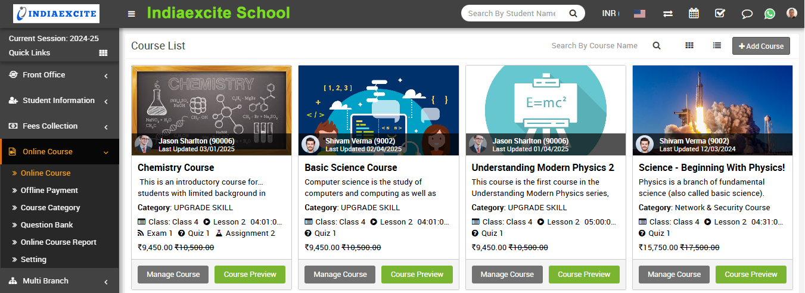Image resolution: width=805 pixels, height=293 pixels.
Task: Click the Add Course button
Action: tap(761, 46)
